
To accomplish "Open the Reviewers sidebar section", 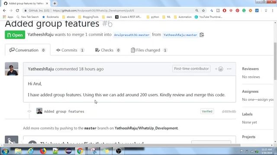I will point(250,69).
